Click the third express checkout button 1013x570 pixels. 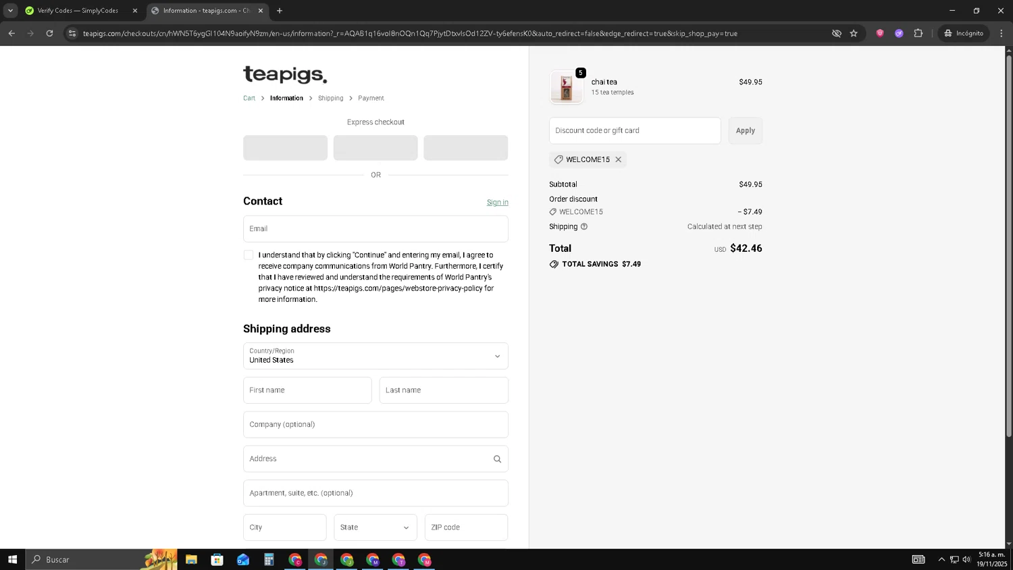(465, 148)
